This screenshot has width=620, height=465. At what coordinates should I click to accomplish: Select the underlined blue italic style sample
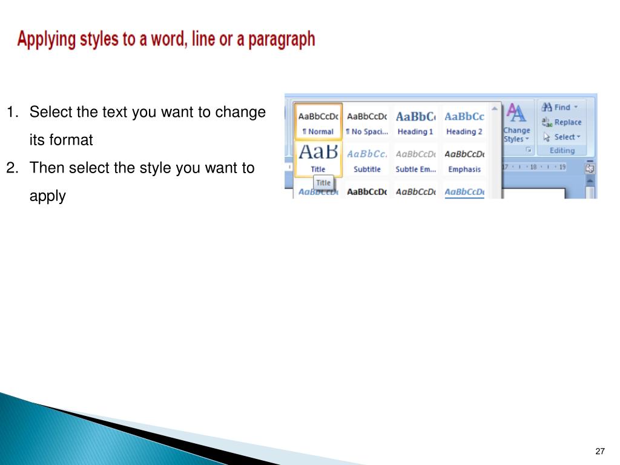[x=464, y=192]
